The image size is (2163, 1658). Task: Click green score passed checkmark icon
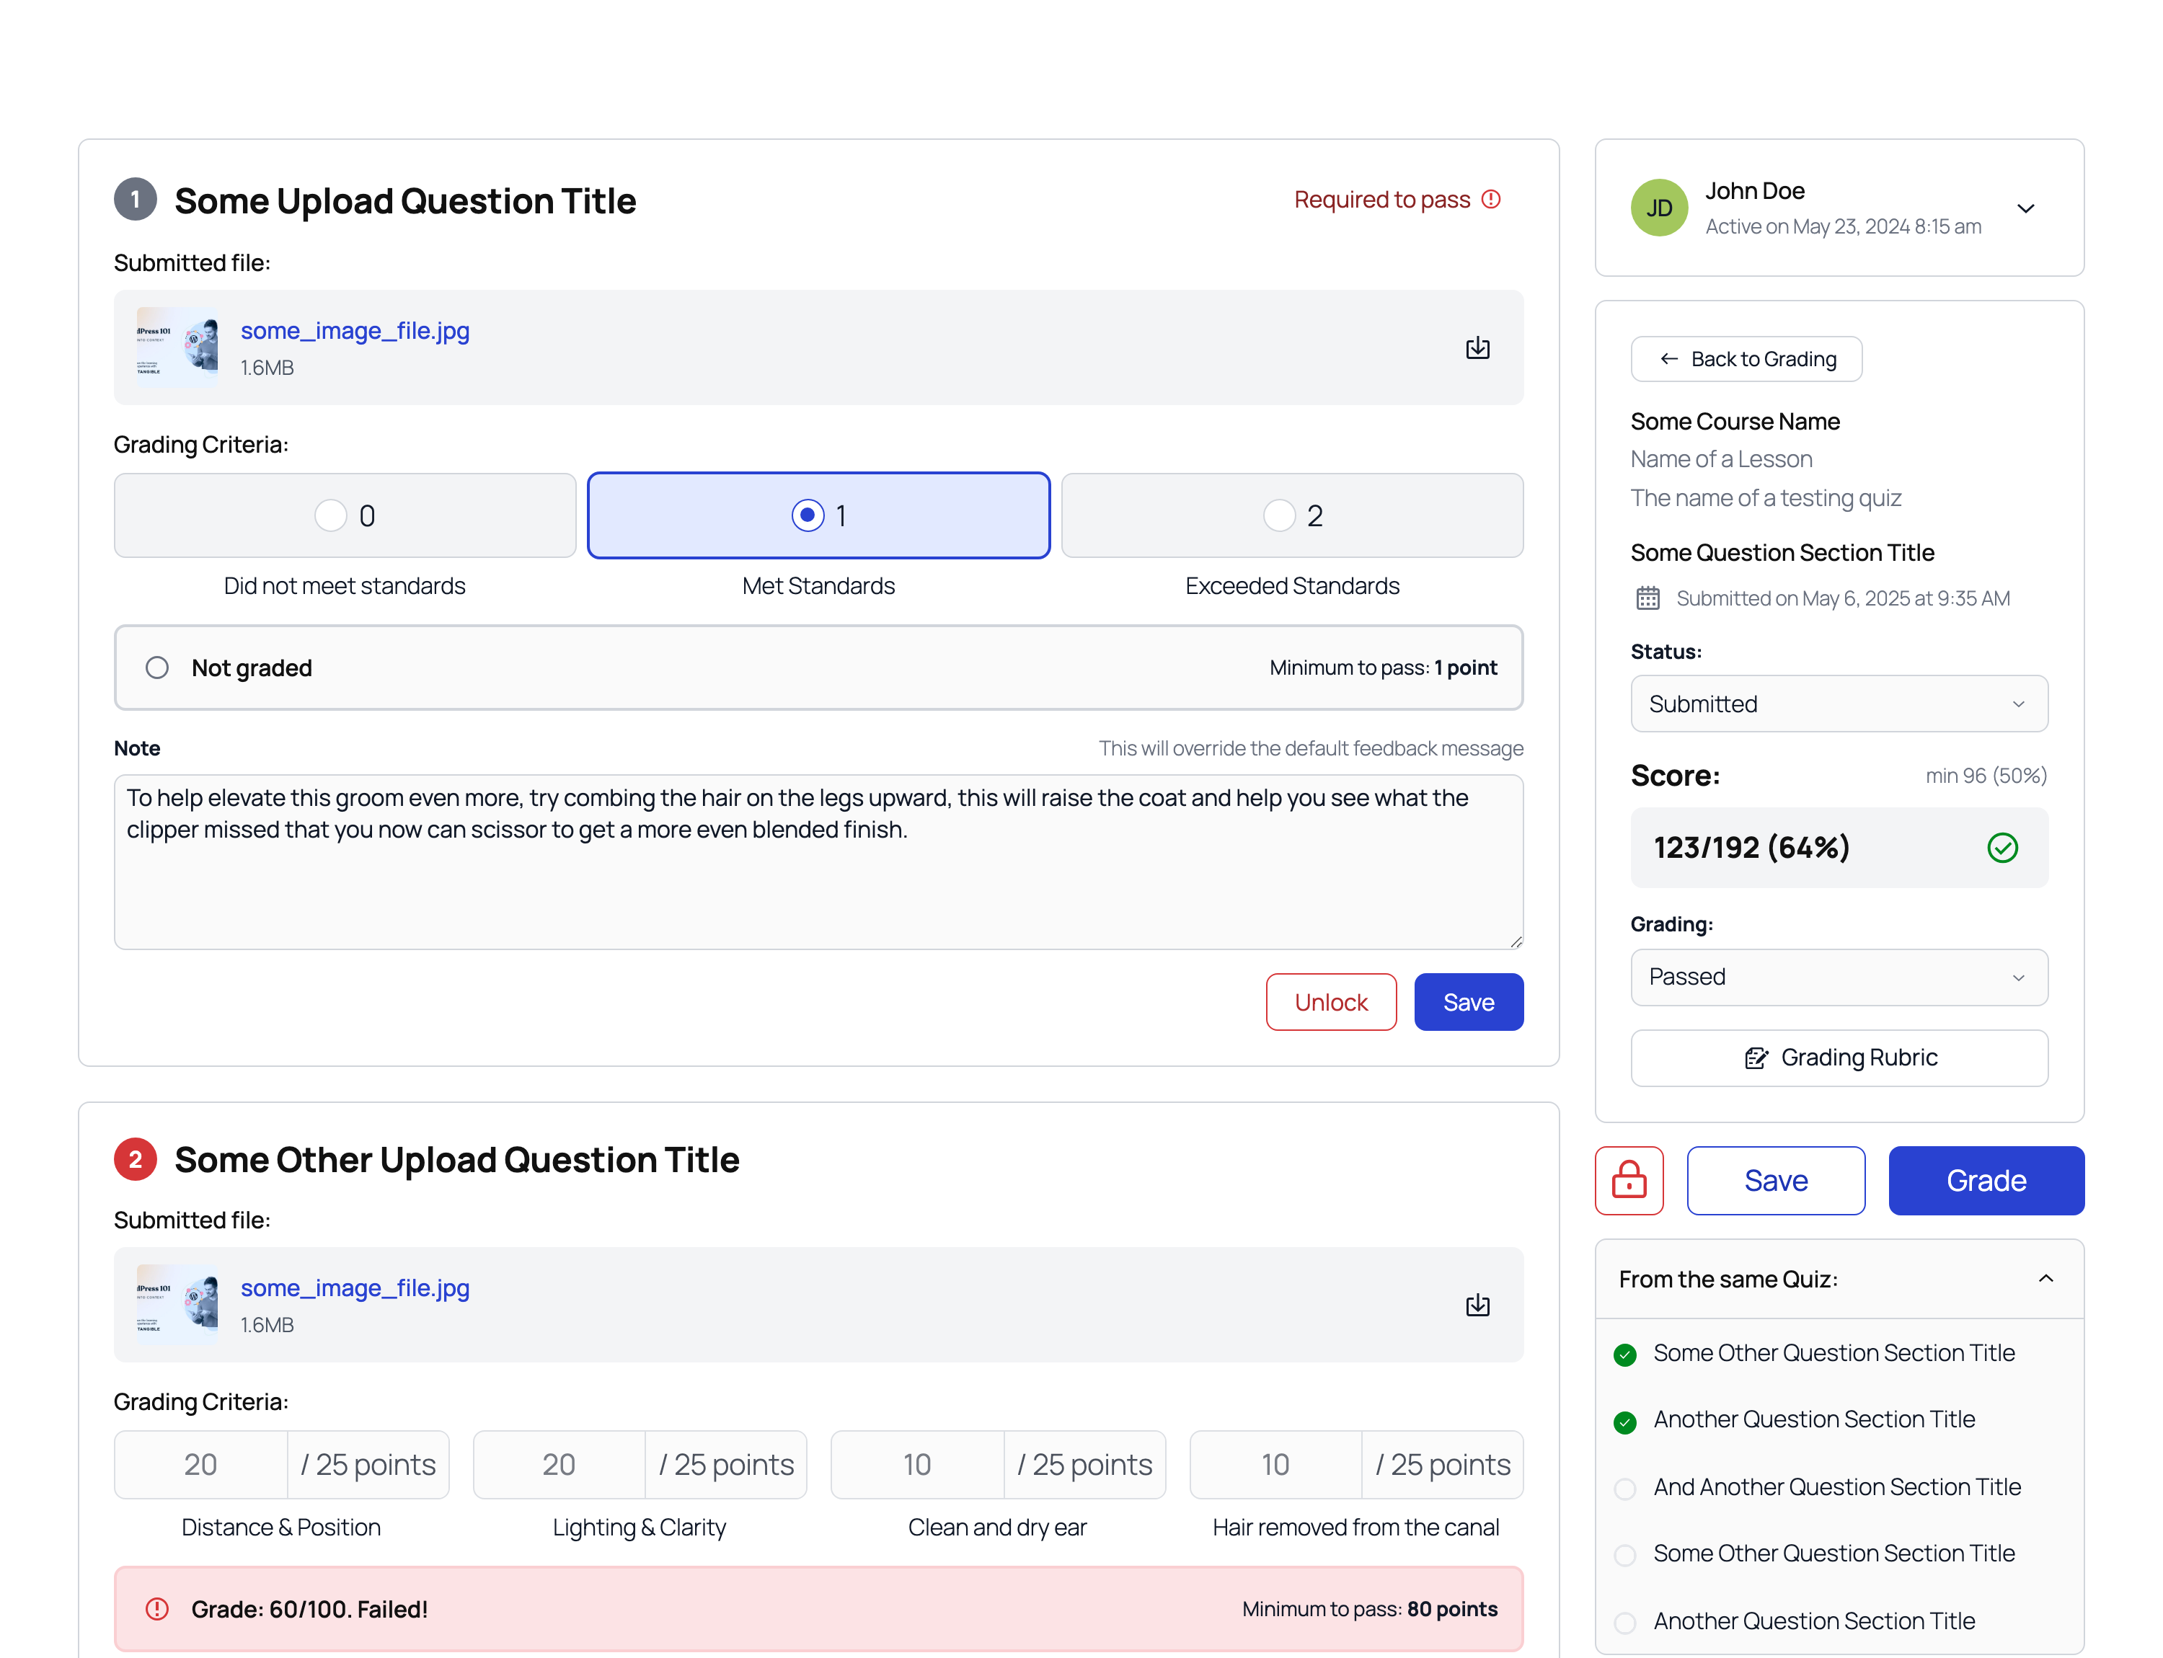(x=2002, y=847)
